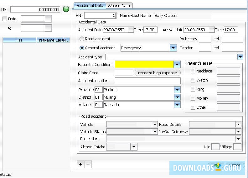Expand the yellow Patient's Condition dropdown
Screen dimensions: 248x178
[x=177, y=64]
